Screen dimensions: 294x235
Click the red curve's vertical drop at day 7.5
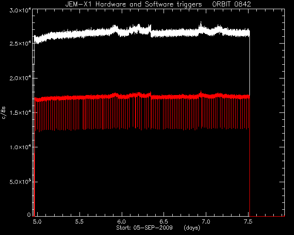249,156
